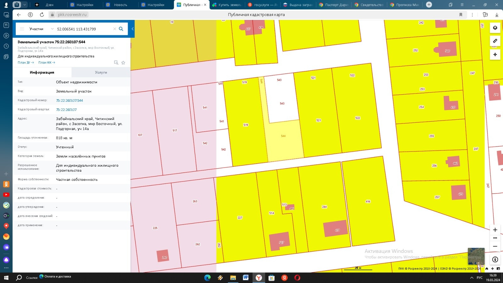The image size is (503, 283).
Task: Zoom in on the map
Action: [x=495, y=230]
